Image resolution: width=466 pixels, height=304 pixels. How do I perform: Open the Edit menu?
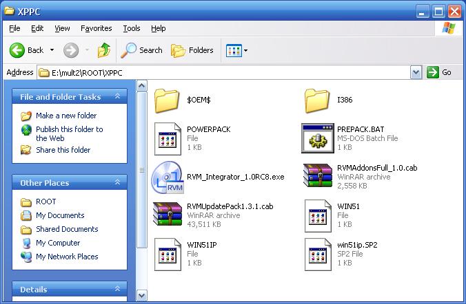[37, 28]
